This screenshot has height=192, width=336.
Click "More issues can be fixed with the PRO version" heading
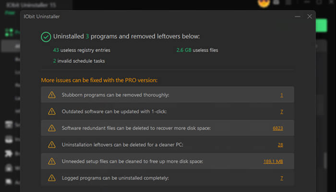(99, 80)
